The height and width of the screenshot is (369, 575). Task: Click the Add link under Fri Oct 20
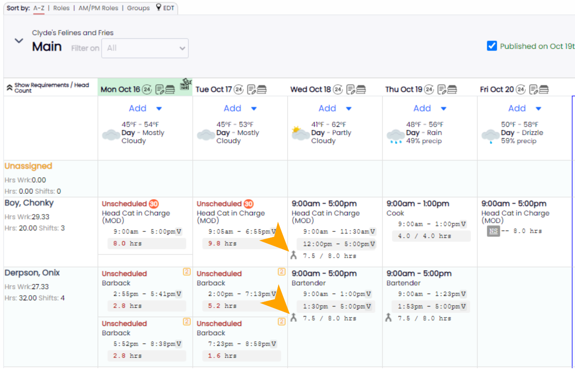(517, 108)
